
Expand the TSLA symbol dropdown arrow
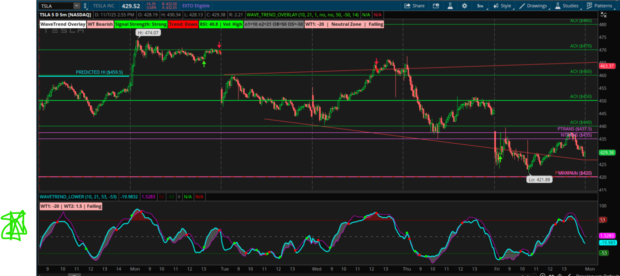tap(76, 6)
